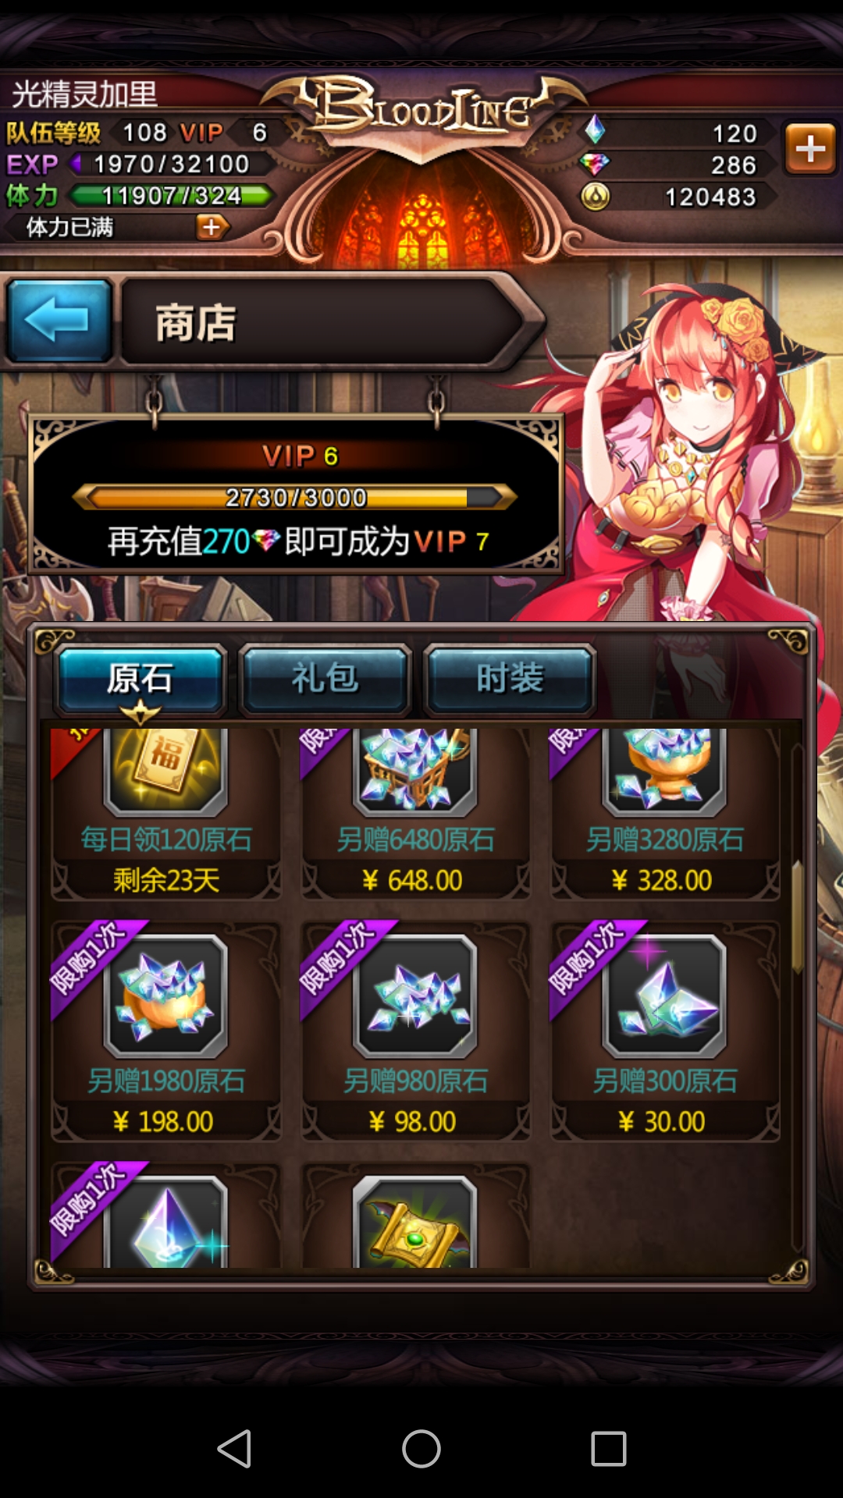Select the daily 120 gems card item

(x=165, y=813)
